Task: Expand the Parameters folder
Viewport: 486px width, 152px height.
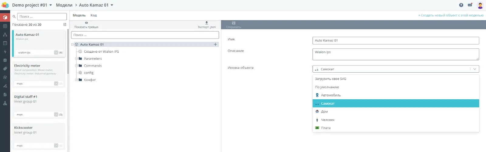Action: (x=76, y=59)
